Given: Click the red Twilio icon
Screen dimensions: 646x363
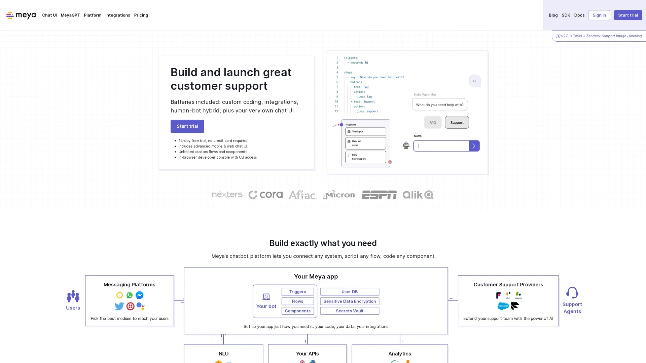Looking at the screenshot, I should tap(130, 306).
